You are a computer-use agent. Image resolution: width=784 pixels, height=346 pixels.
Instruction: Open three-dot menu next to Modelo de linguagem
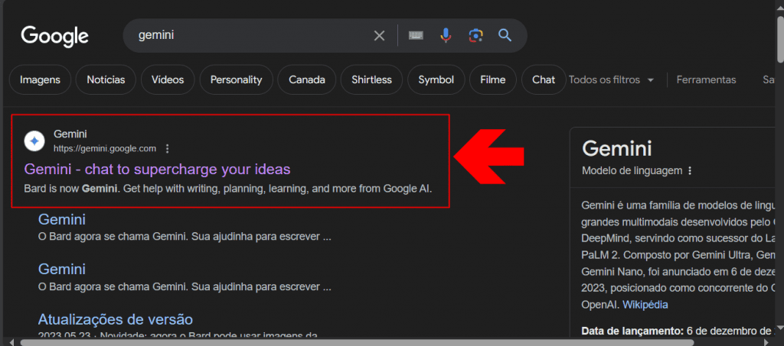coord(690,171)
